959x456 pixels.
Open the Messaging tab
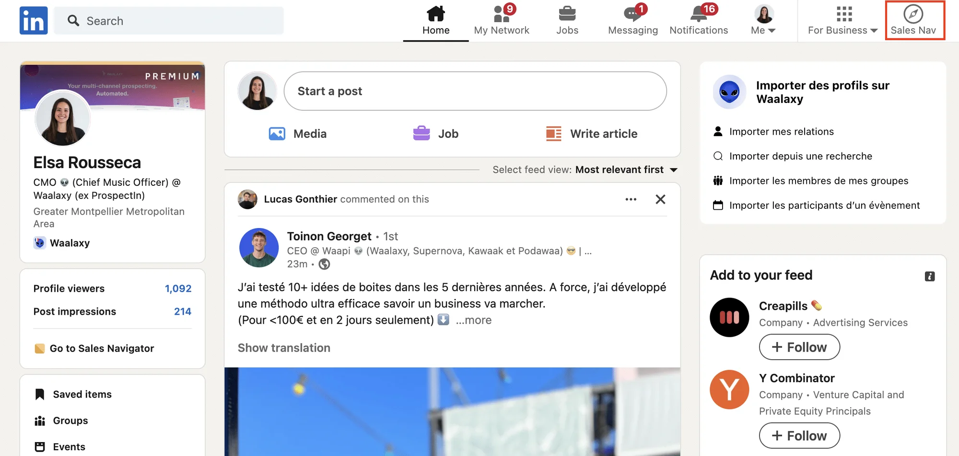[633, 21]
